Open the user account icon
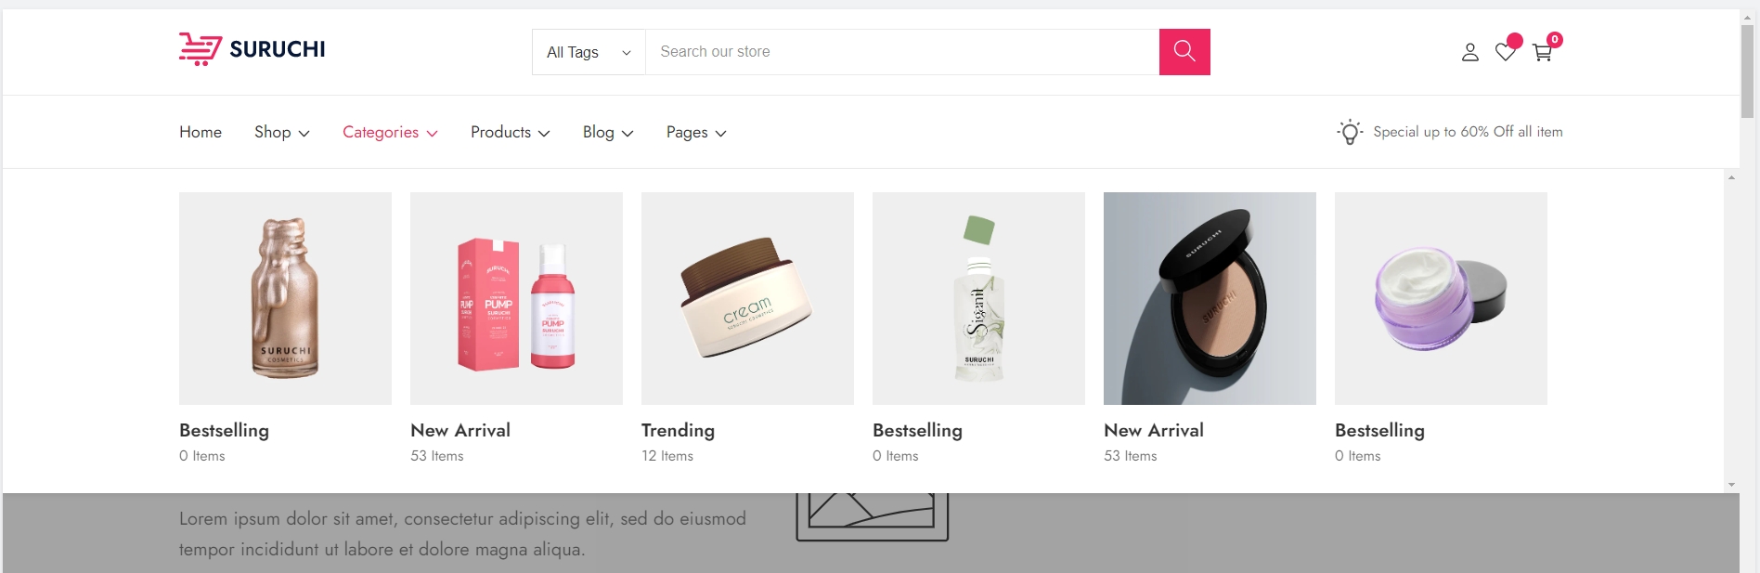 pos(1469,53)
